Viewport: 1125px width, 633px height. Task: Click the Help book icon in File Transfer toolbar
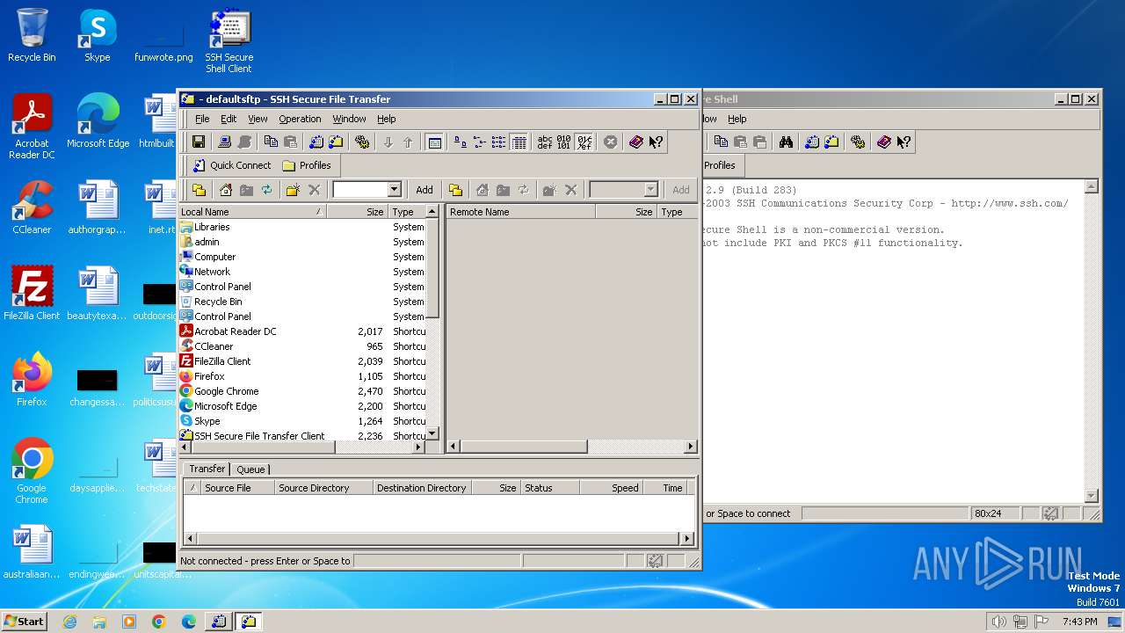[x=636, y=142]
